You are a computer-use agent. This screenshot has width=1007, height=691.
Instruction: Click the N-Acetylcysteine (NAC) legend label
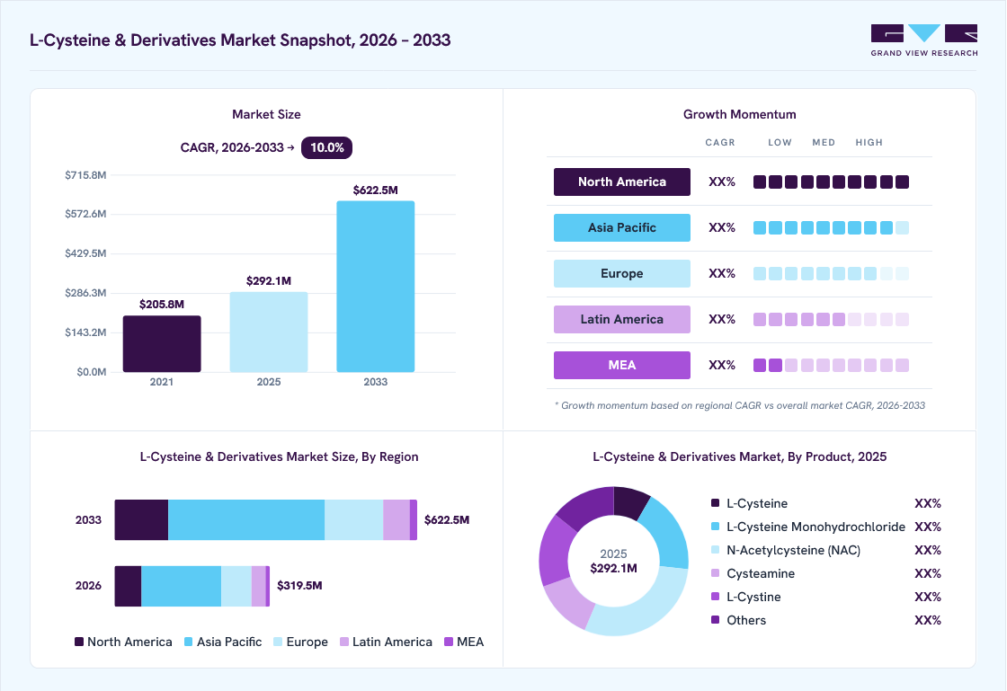793,550
